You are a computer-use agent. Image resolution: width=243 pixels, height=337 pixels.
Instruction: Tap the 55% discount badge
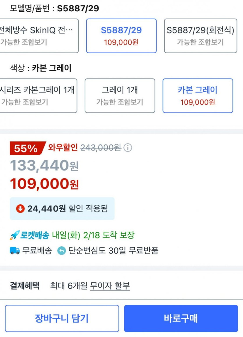(x=26, y=148)
